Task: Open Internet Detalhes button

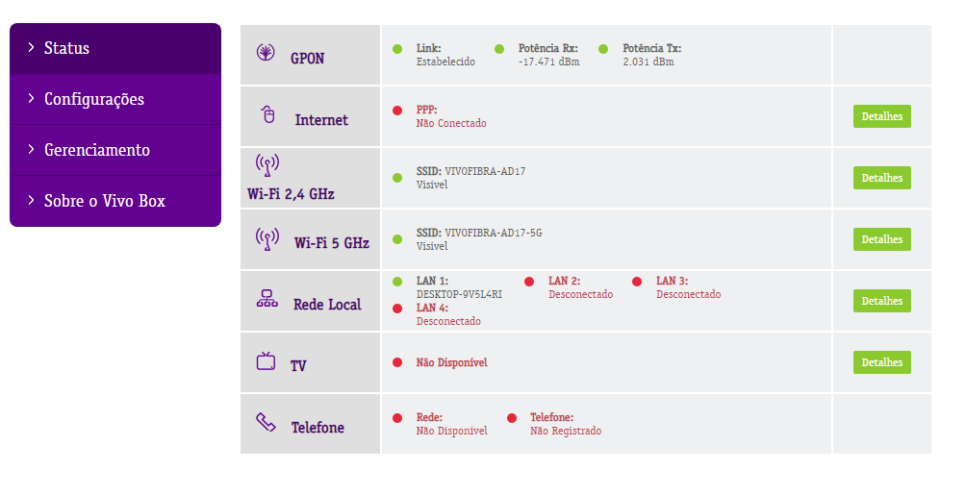Action: tap(881, 116)
